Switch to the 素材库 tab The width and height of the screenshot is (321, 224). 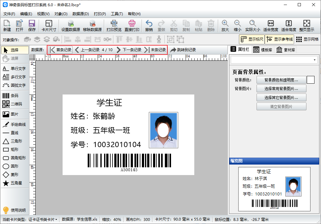point(286,50)
